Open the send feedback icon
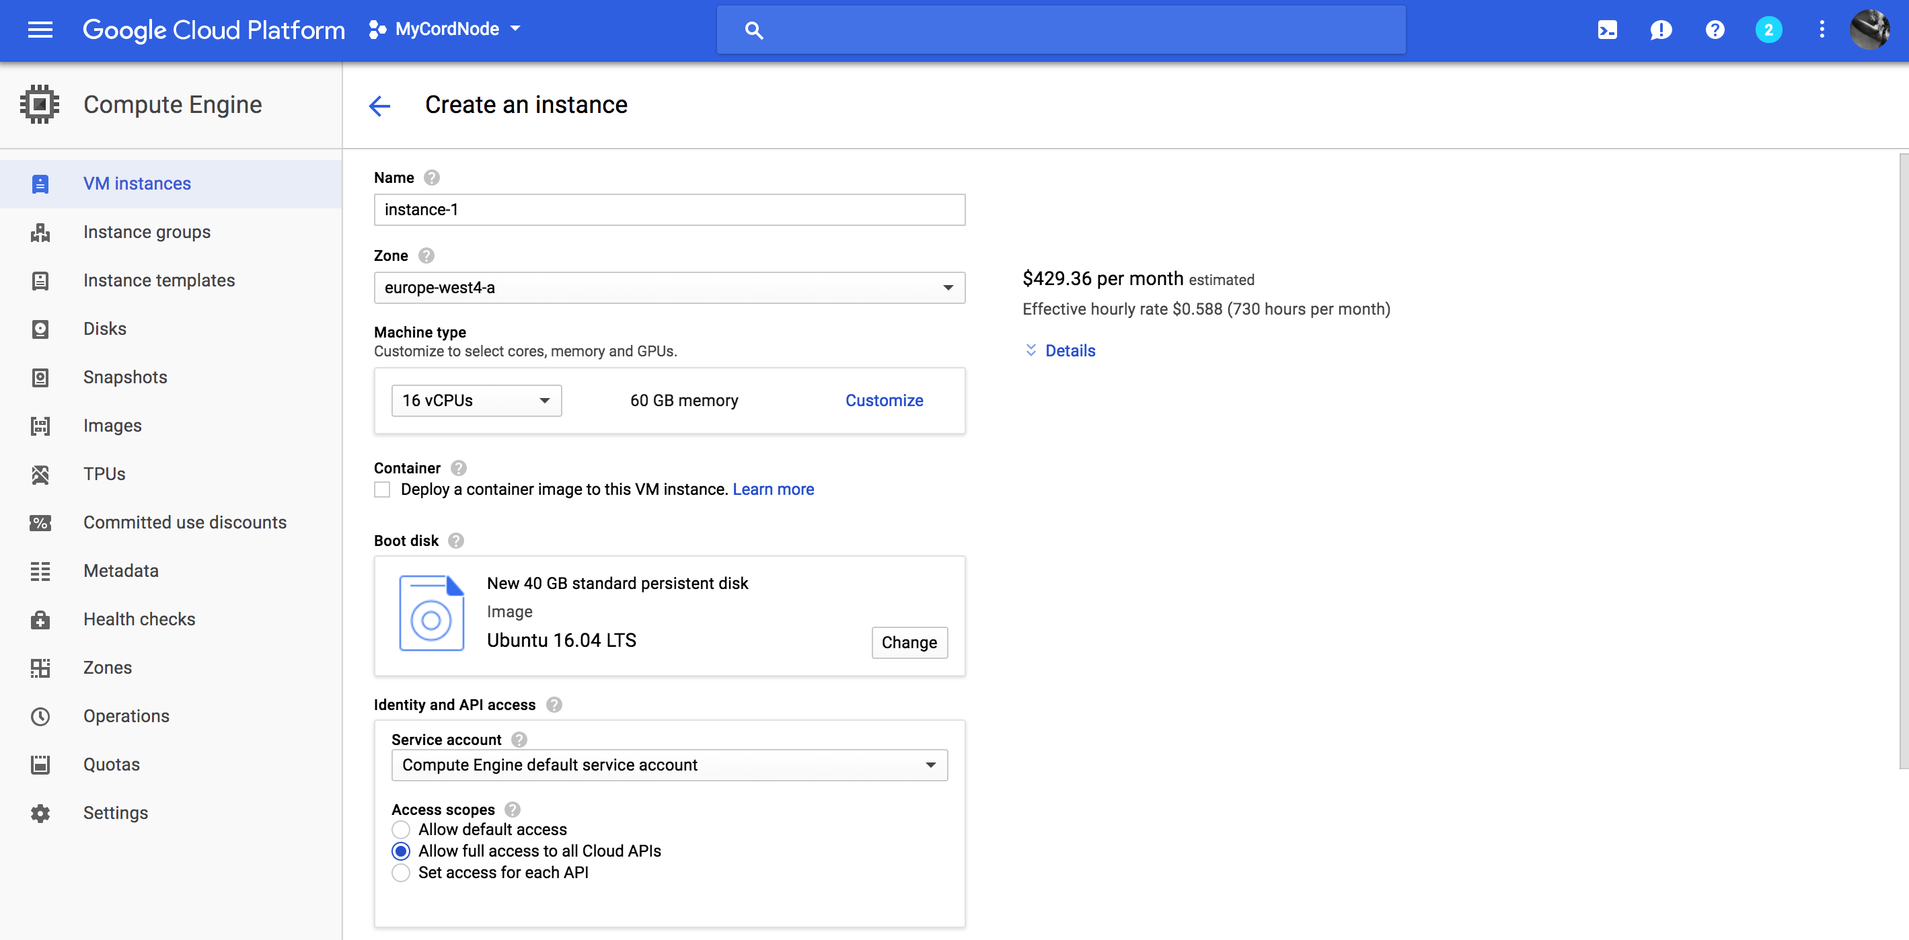 tap(1661, 30)
